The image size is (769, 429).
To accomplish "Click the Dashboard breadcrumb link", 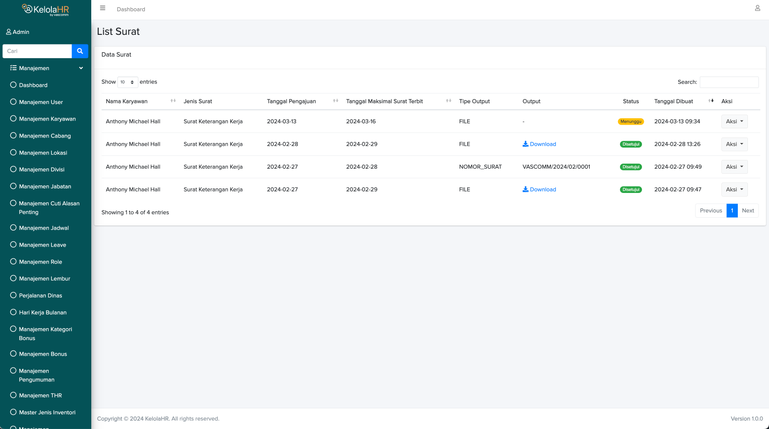I will (131, 9).
